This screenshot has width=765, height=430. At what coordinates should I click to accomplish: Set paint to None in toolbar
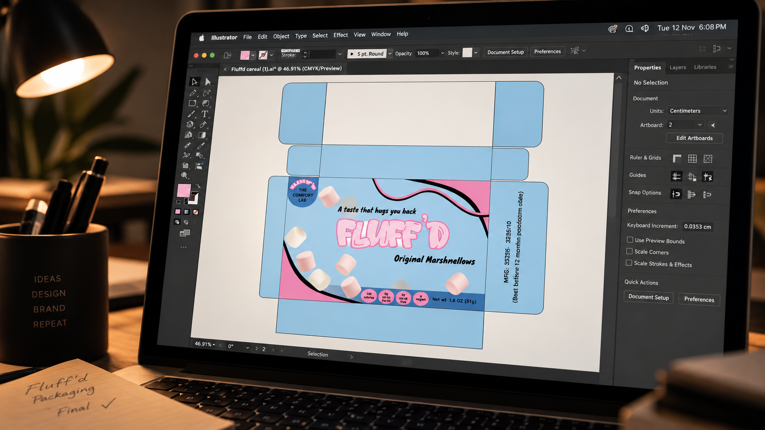(x=196, y=212)
